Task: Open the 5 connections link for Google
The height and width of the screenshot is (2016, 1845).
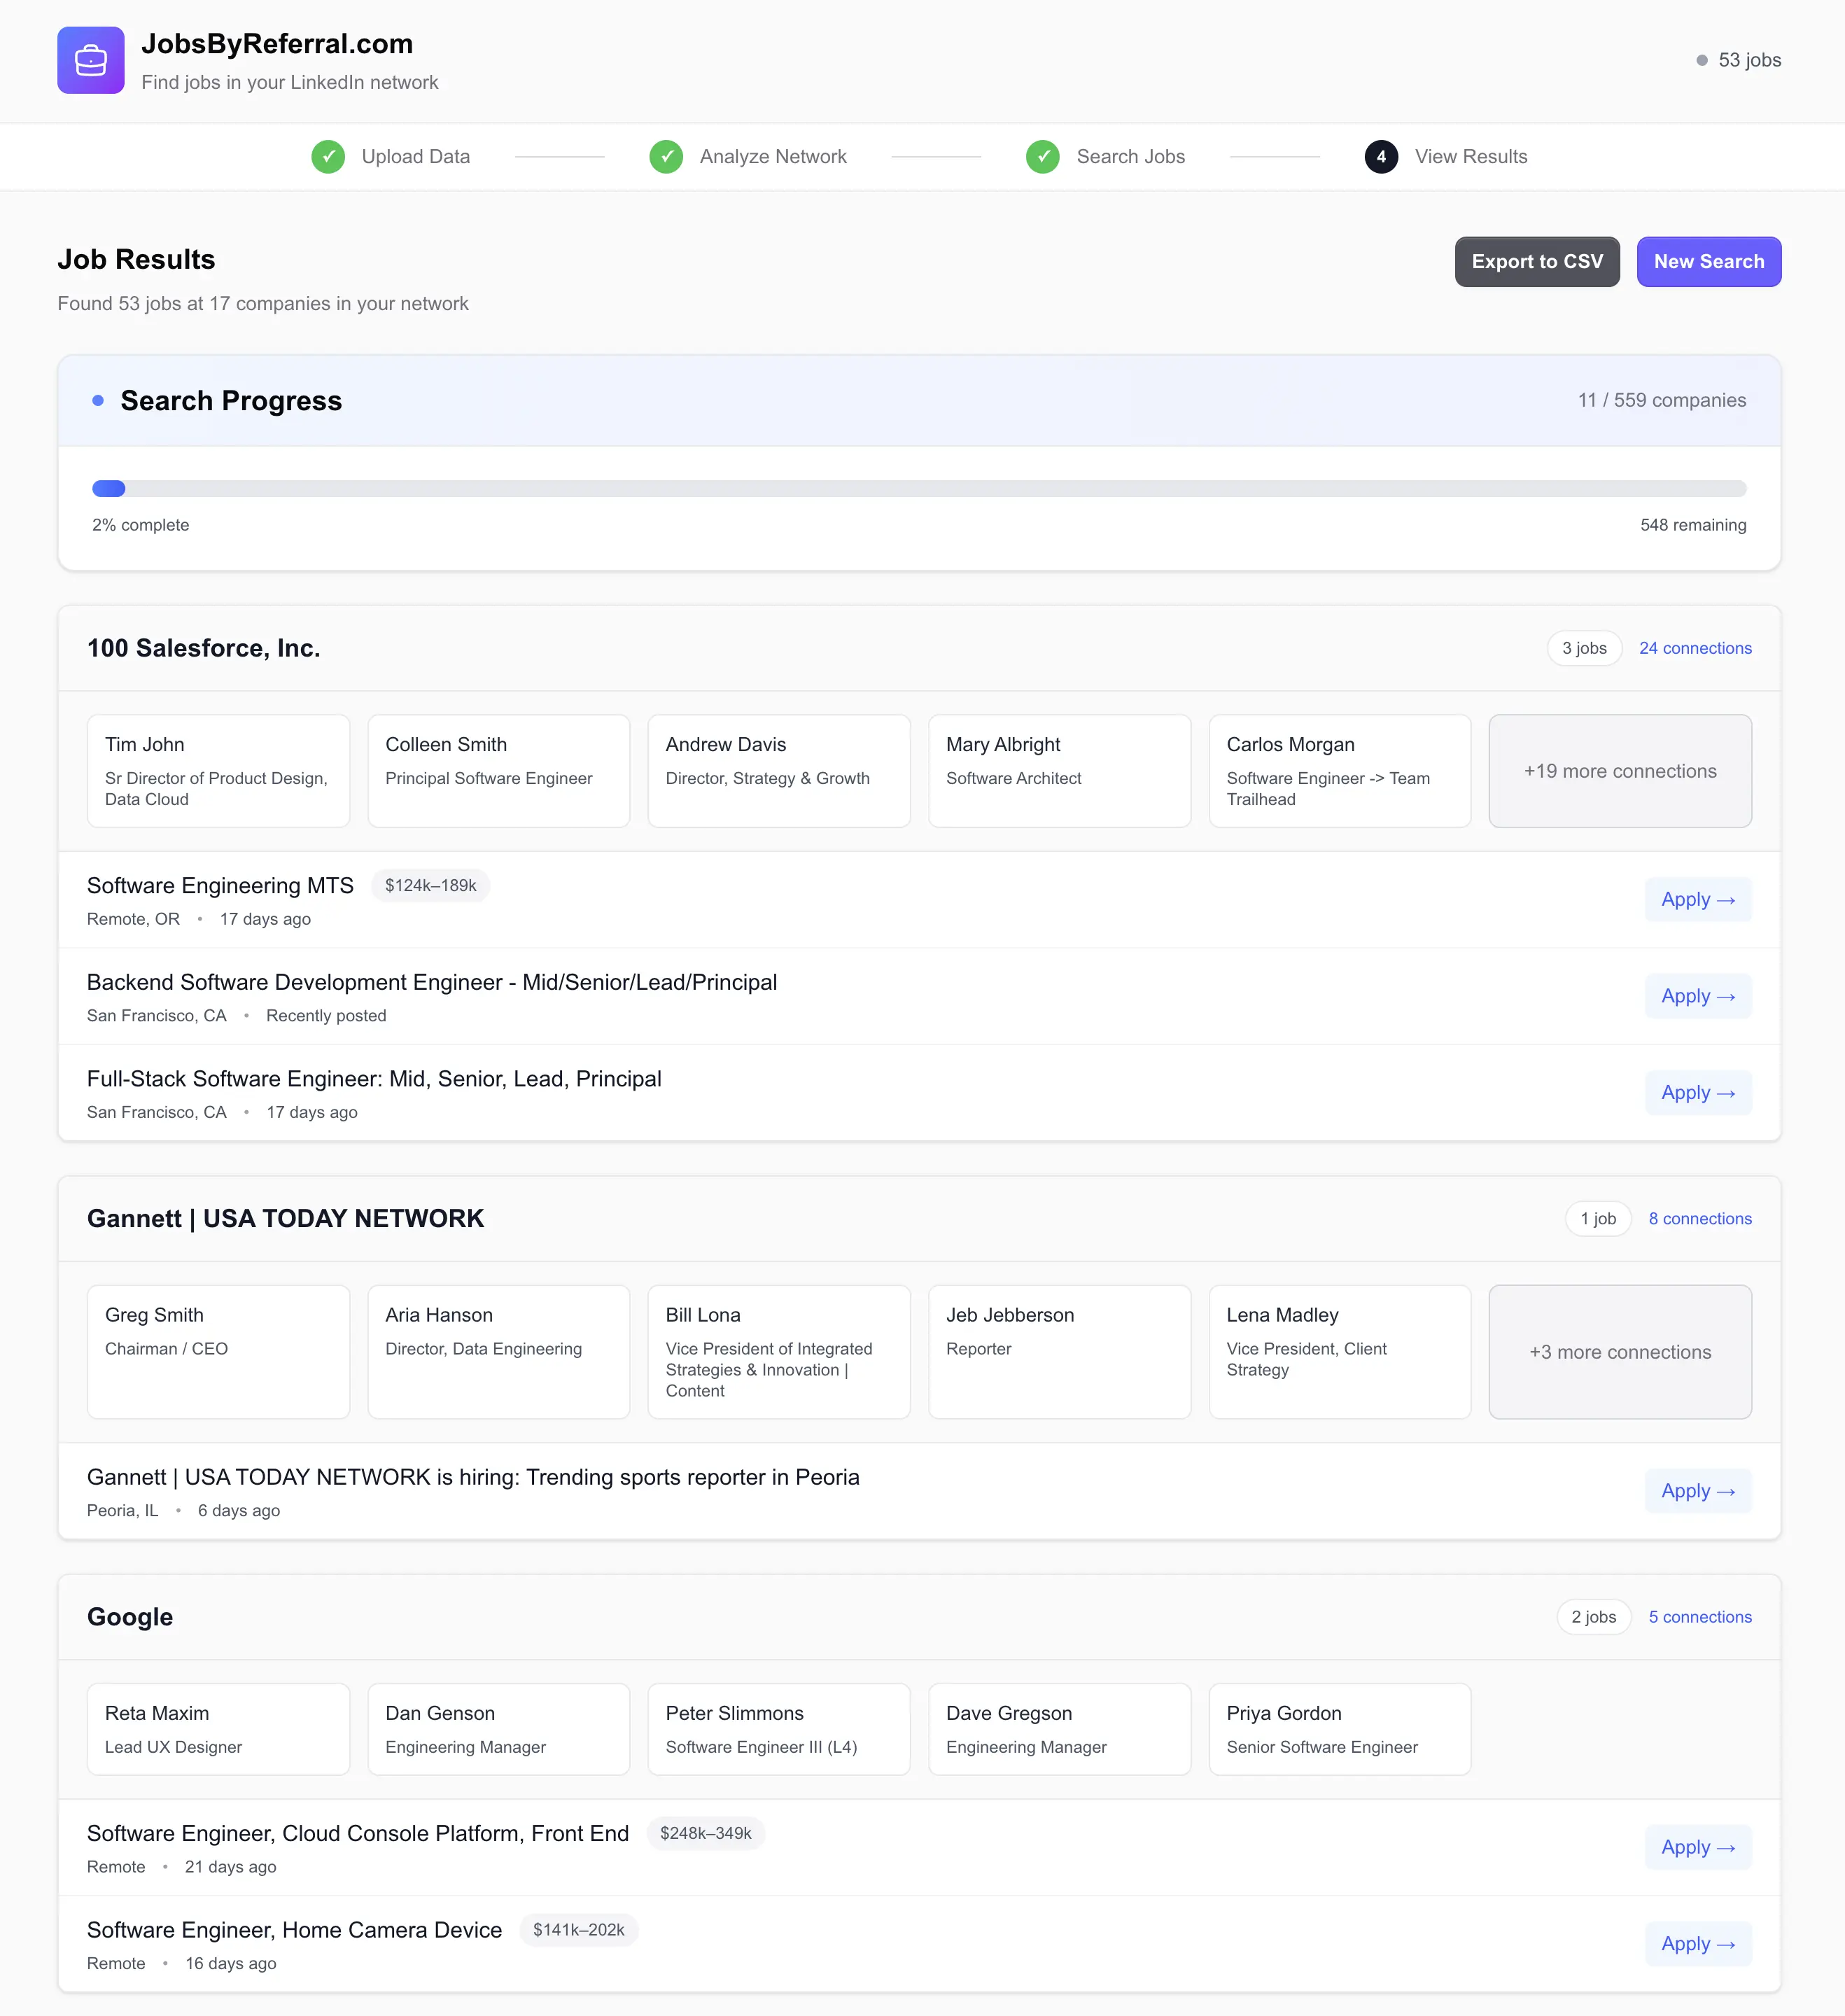Action: tap(1700, 1617)
